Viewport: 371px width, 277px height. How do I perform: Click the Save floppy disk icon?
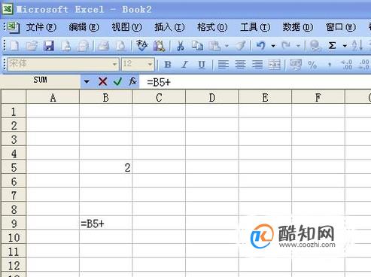[49, 46]
